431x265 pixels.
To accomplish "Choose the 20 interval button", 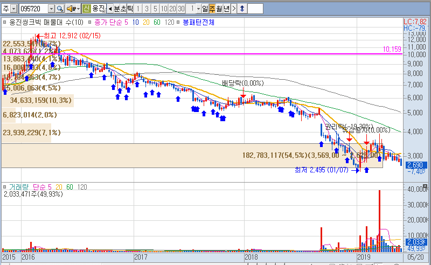I will (x=172, y=9).
